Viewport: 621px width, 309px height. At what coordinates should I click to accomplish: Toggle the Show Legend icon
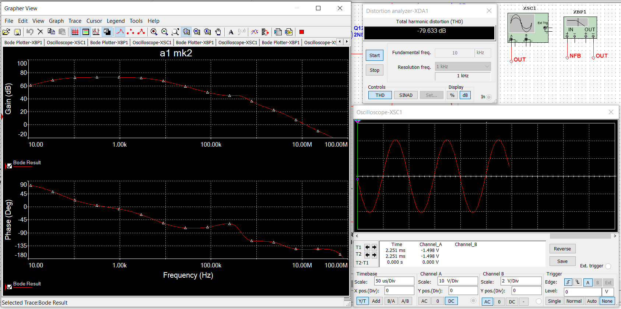coord(86,32)
